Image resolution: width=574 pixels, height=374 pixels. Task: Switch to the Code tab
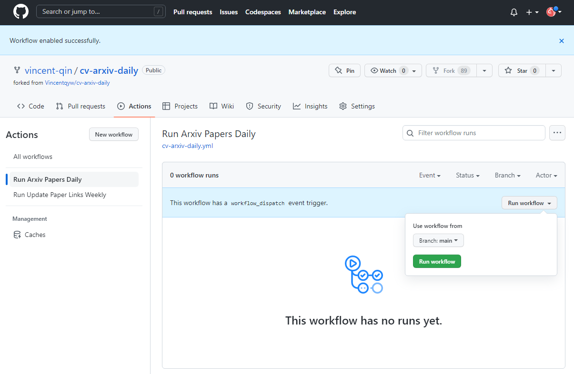tap(30, 106)
